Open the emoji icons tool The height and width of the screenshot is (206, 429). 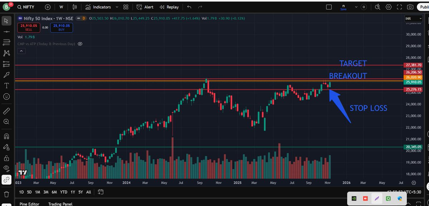coord(6,97)
